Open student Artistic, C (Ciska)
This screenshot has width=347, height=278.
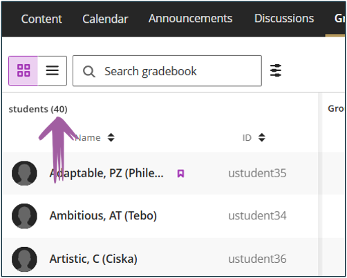pos(93,259)
